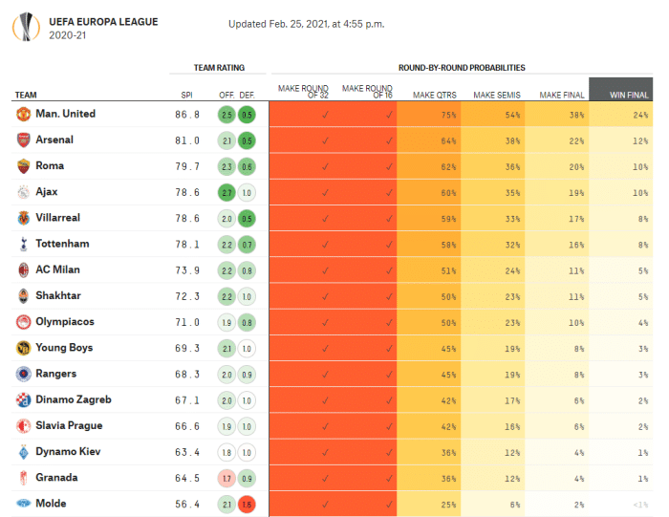Click the UEFA Europa League title text
Image resolution: width=669 pixels, height=517 pixels.
pos(103,21)
